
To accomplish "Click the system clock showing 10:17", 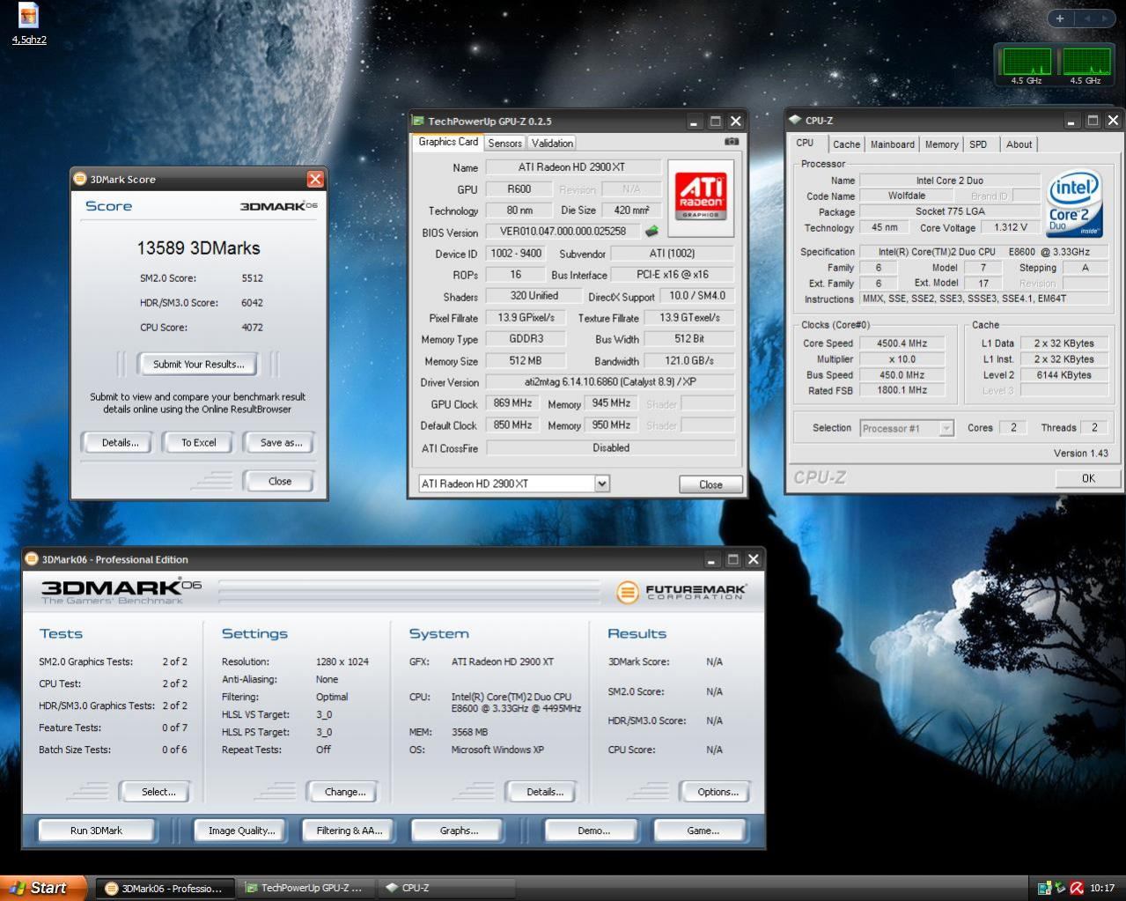I will pyautogui.click(x=1102, y=888).
